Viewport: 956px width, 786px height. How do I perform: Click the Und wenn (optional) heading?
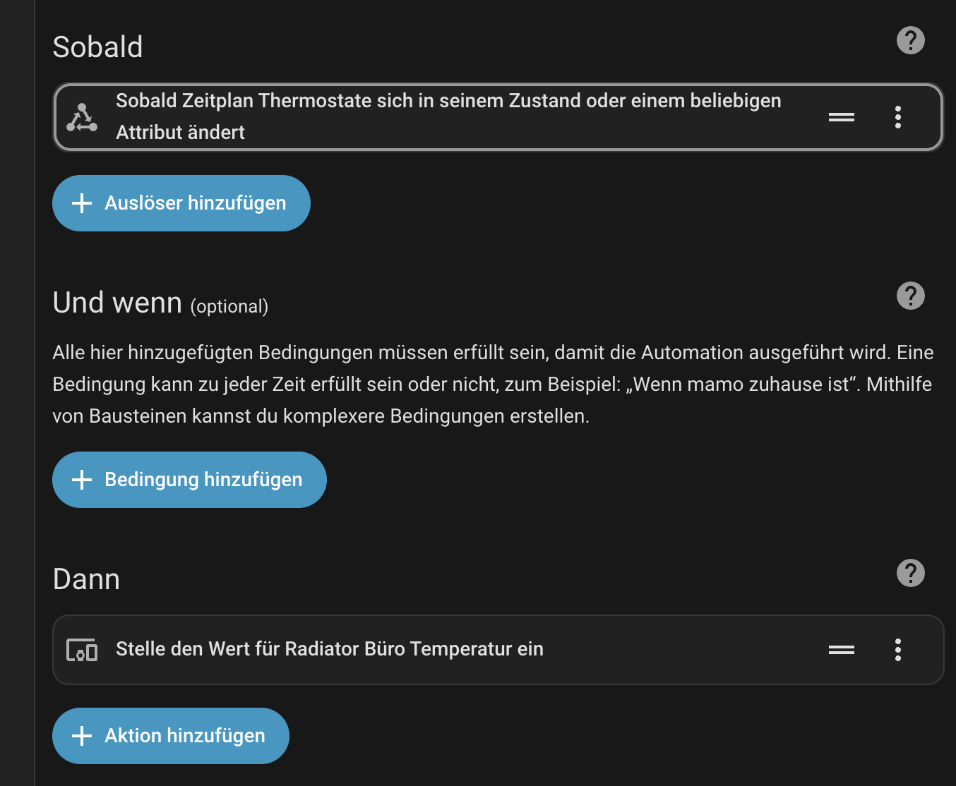pyautogui.click(x=160, y=303)
